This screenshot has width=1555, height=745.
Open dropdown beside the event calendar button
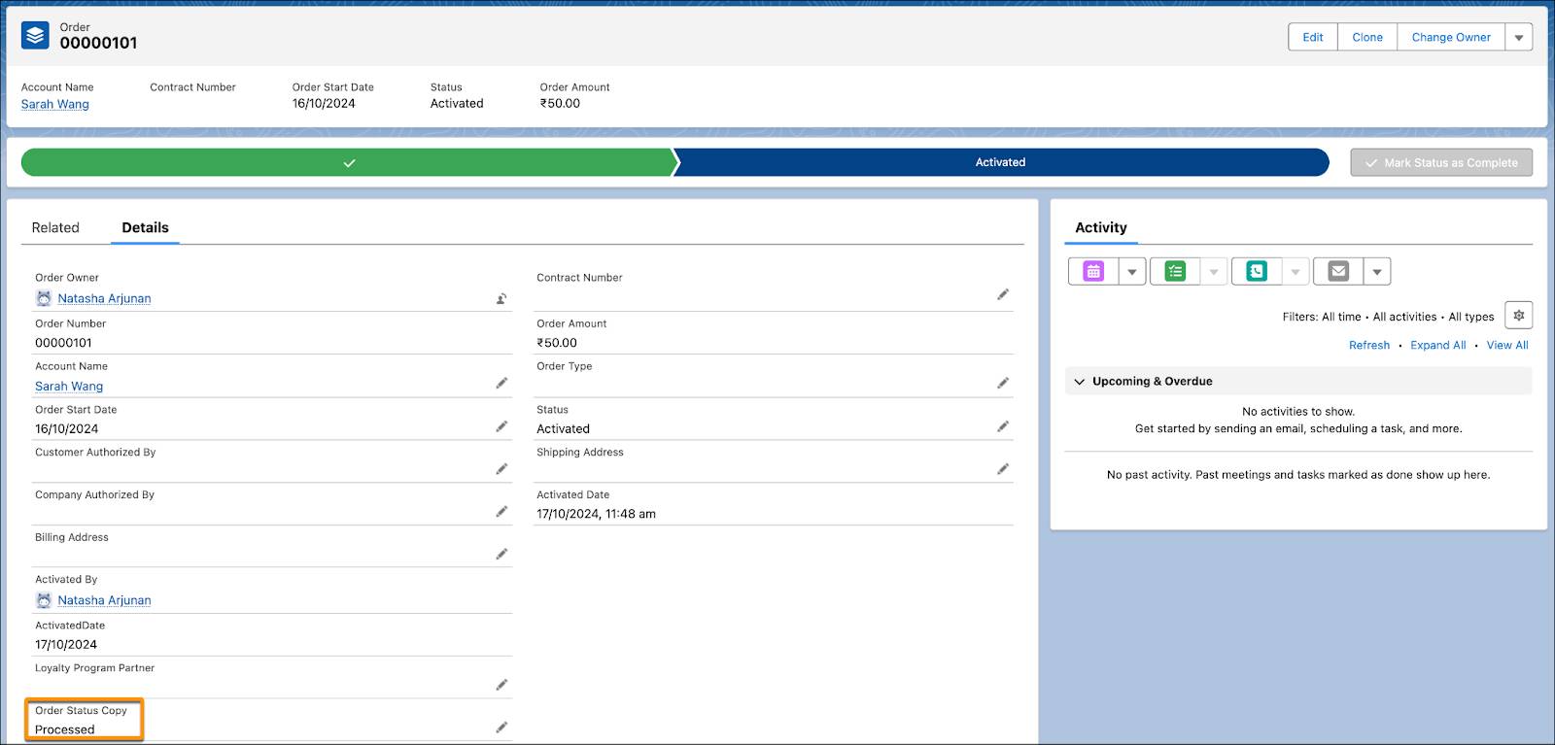[x=1132, y=271]
